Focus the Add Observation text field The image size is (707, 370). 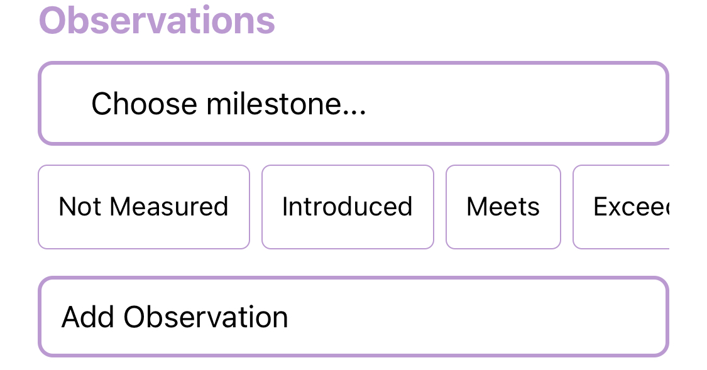pos(353,317)
